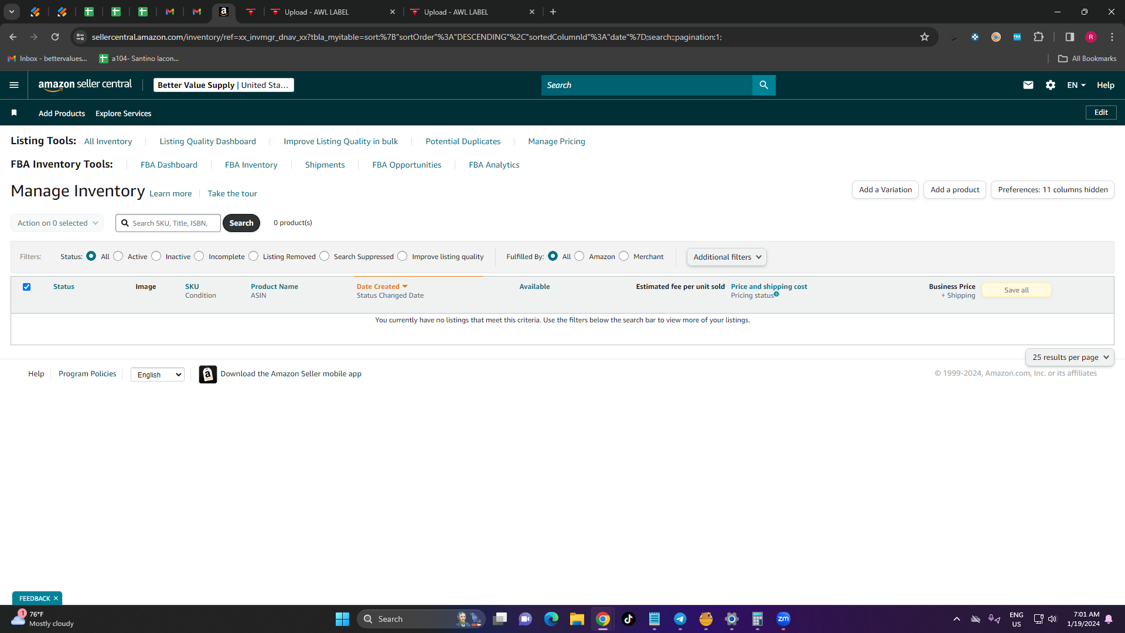Bookmark this page with the star icon

click(x=925, y=37)
